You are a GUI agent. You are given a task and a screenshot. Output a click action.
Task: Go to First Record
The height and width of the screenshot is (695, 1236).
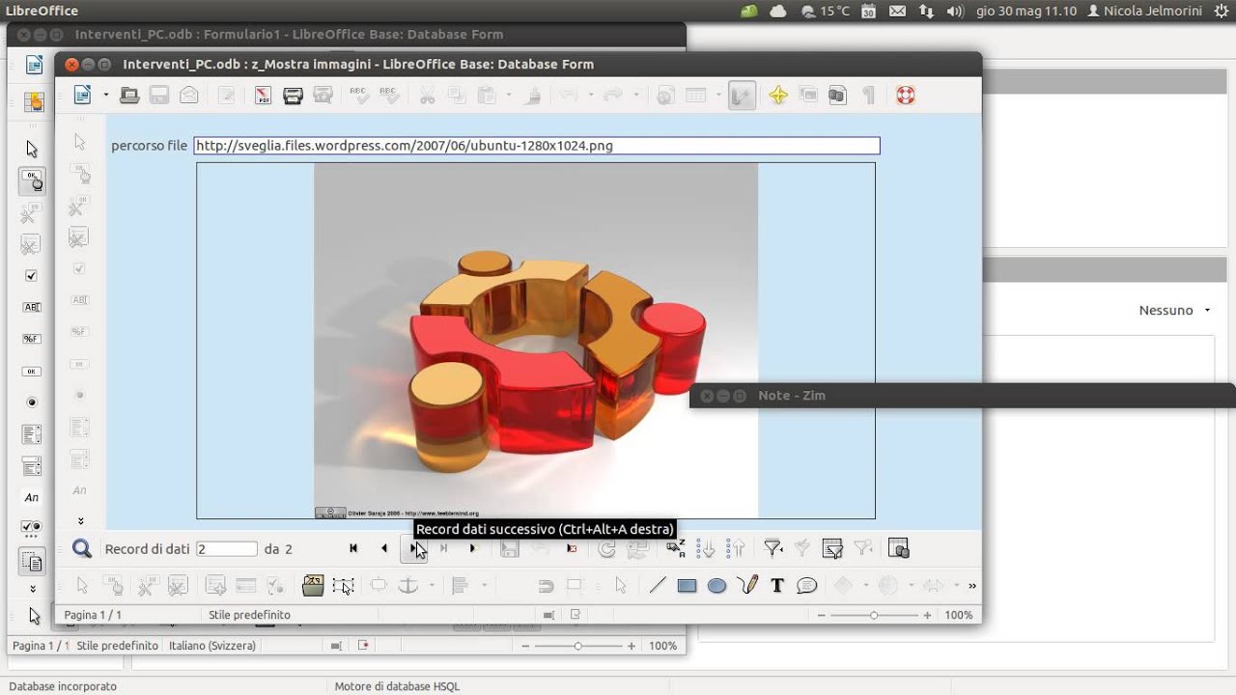pyautogui.click(x=353, y=548)
